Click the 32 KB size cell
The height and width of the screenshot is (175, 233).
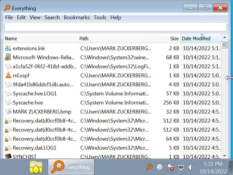tap(172, 112)
